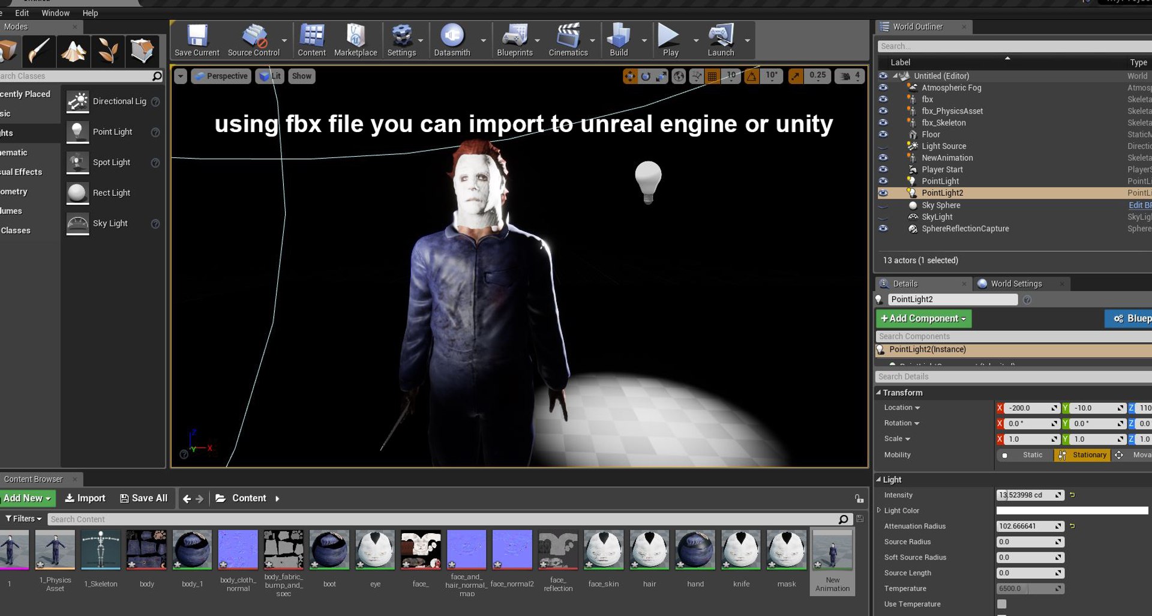
Task: Select the Foliage mode icon
Action: pos(108,50)
